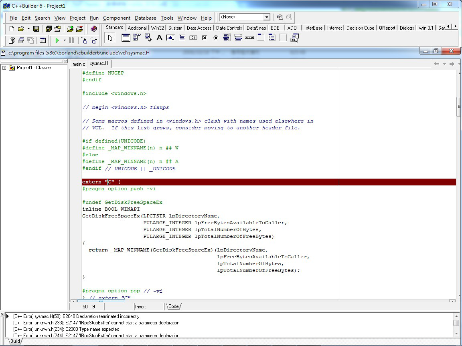Open the Help contents book icon
Screen dimensions: 462x346
93,29
